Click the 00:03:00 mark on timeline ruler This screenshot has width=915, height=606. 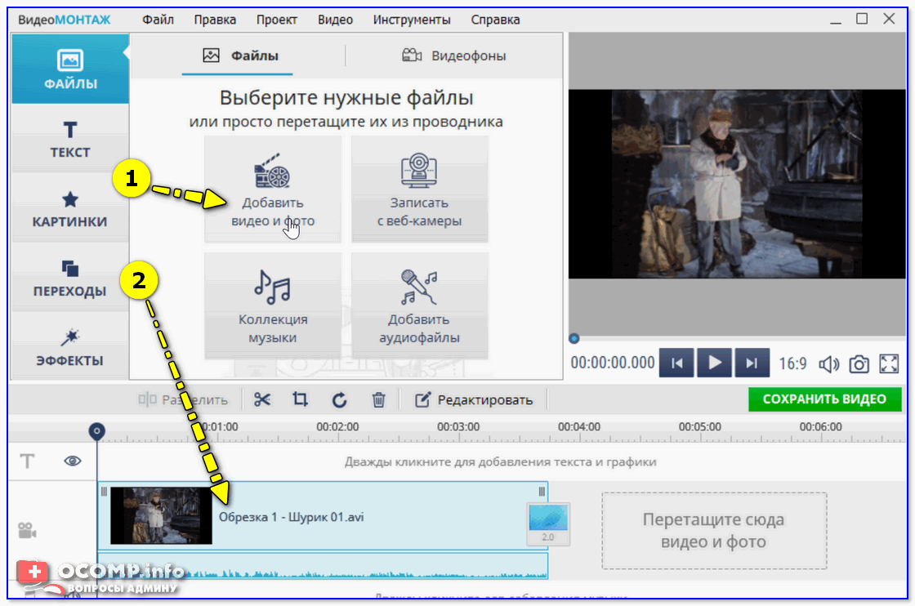pyautogui.click(x=458, y=427)
